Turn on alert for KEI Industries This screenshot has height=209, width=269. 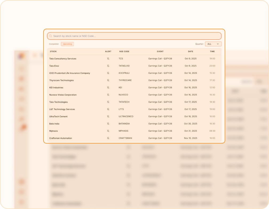click(108, 87)
